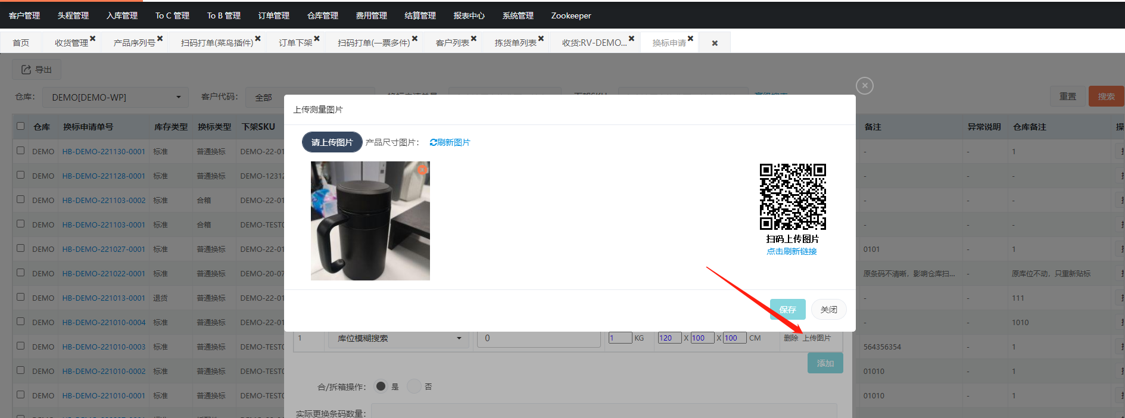The height and width of the screenshot is (418, 1125).
Task: Click the KG weight input field
Action: (x=620, y=338)
